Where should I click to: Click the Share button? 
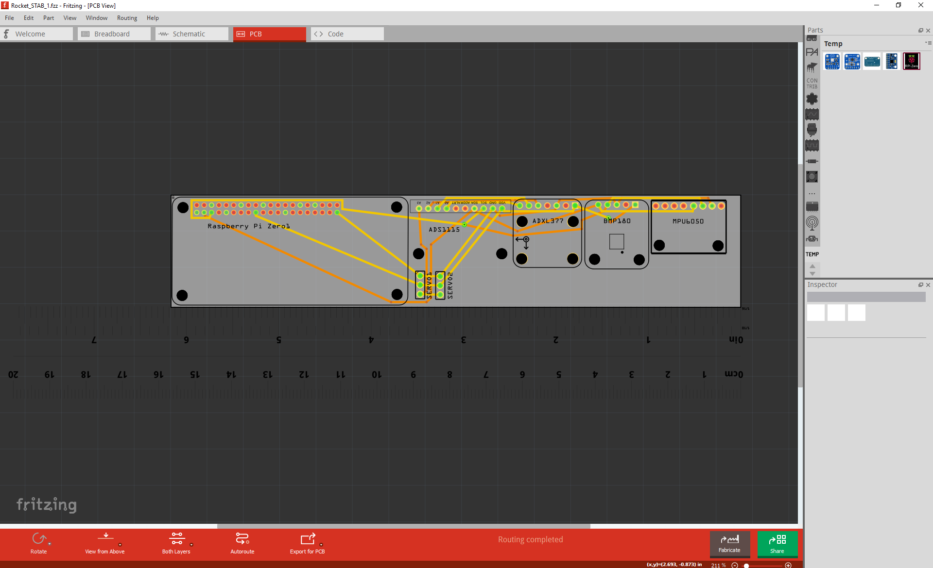(777, 544)
